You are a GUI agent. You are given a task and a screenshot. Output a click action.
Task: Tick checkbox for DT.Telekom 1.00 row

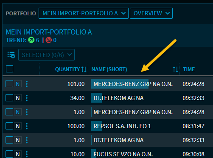point(9,140)
